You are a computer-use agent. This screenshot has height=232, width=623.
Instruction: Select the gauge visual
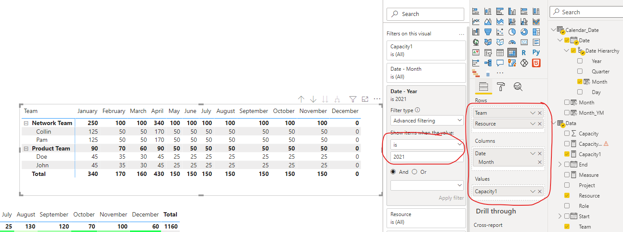pyautogui.click(x=512, y=42)
